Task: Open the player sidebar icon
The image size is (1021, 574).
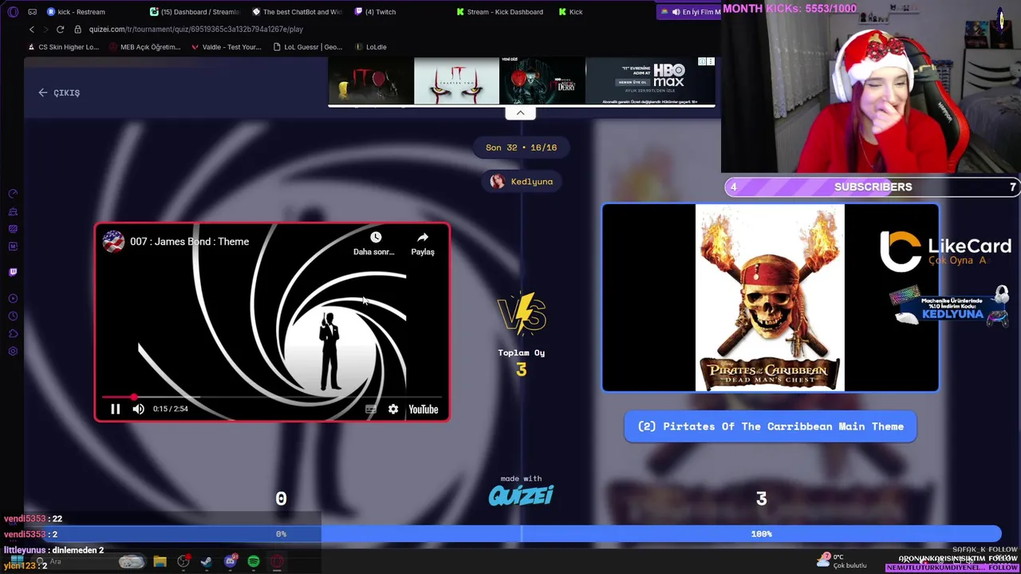Action: (x=13, y=299)
